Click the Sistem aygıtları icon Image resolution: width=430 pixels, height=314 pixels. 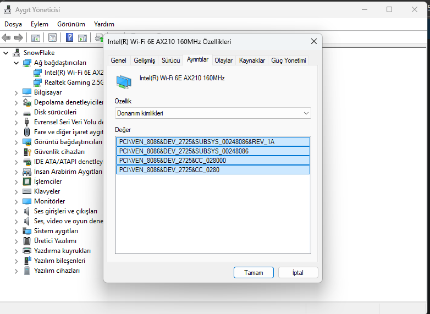pos(27,231)
